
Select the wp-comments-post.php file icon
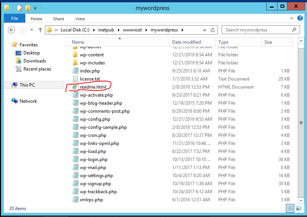click(75, 111)
